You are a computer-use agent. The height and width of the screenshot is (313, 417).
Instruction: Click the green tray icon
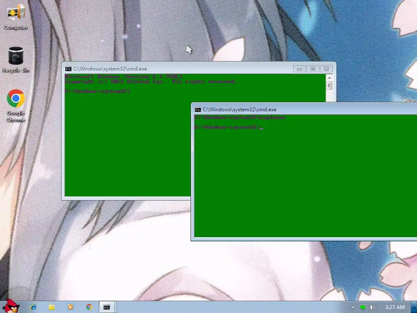pyautogui.click(x=362, y=307)
